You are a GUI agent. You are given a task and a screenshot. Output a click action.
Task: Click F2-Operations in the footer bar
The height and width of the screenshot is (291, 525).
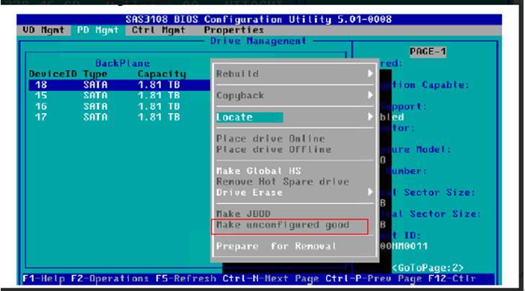click(x=110, y=279)
